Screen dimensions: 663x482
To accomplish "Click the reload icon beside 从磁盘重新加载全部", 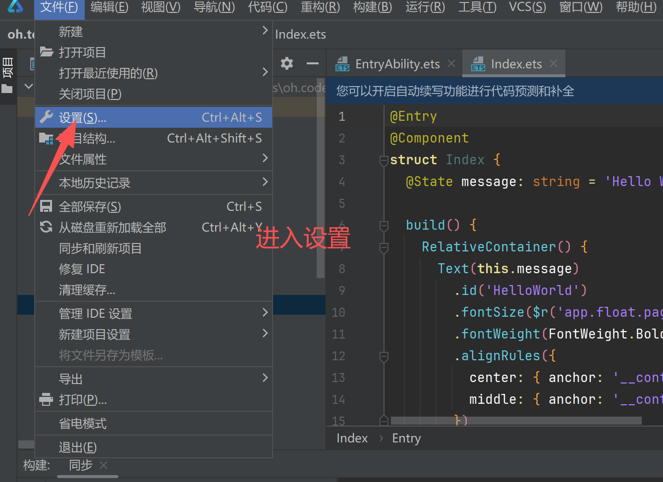I will [x=46, y=227].
